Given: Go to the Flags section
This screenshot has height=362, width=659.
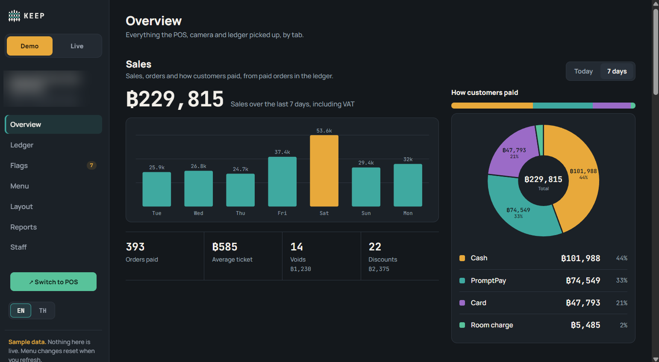Looking at the screenshot, I should tap(53, 165).
